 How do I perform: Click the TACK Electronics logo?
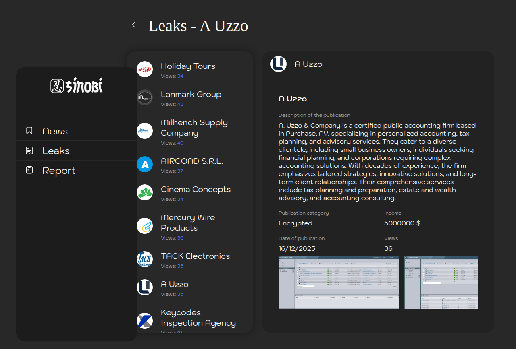(x=145, y=259)
